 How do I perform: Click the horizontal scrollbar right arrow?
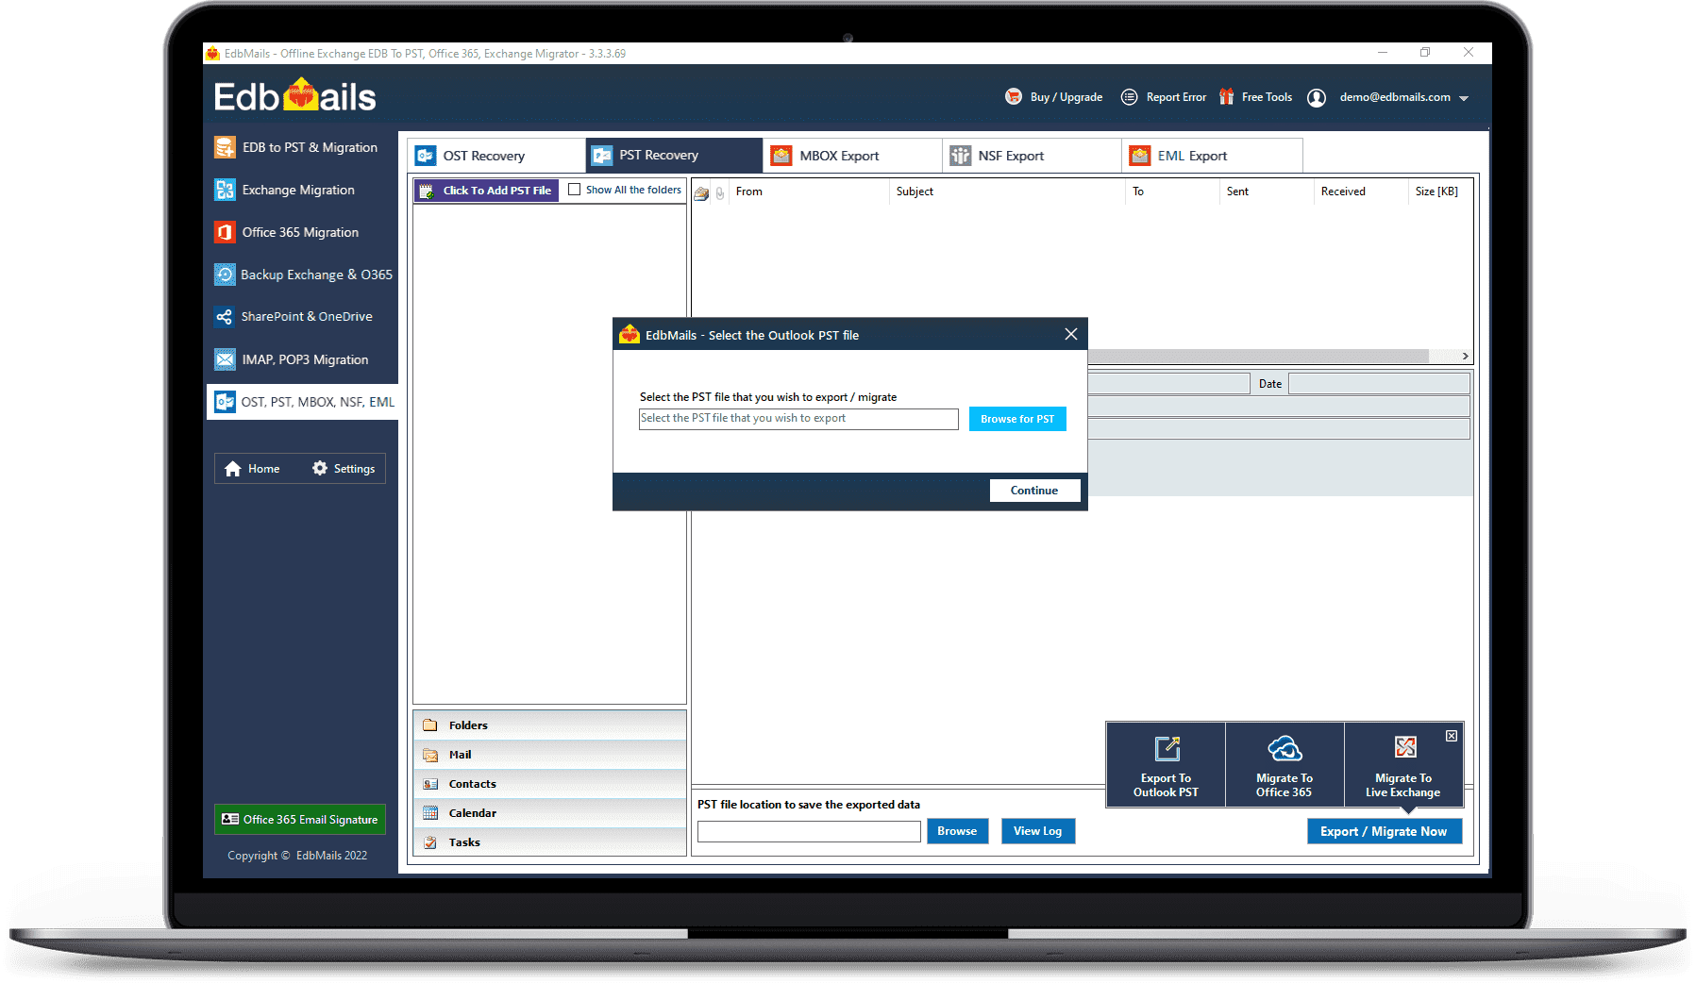point(1465,357)
